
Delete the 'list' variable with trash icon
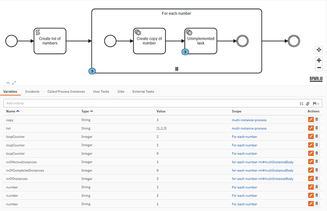pos(317,128)
